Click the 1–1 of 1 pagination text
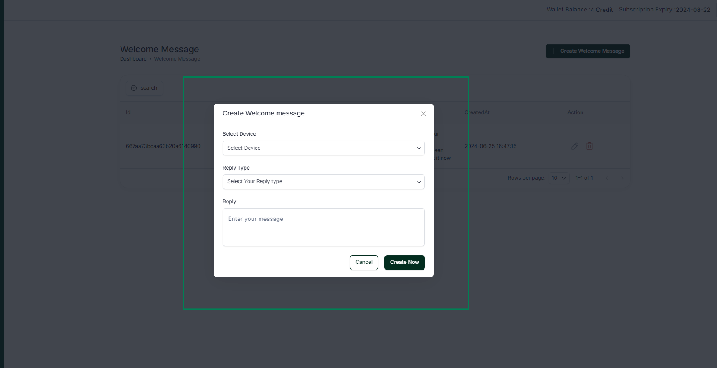 (584, 178)
